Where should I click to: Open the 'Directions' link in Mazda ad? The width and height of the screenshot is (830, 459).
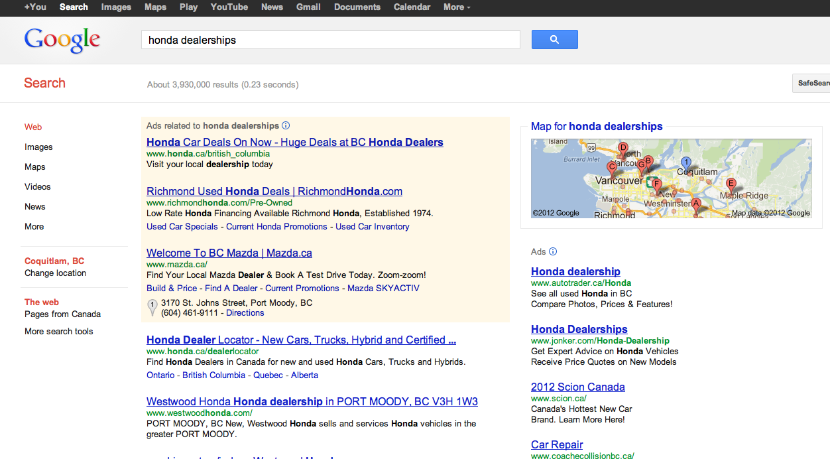tap(245, 312)
